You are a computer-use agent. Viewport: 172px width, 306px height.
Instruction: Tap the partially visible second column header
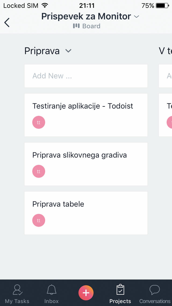click(165, 51)
